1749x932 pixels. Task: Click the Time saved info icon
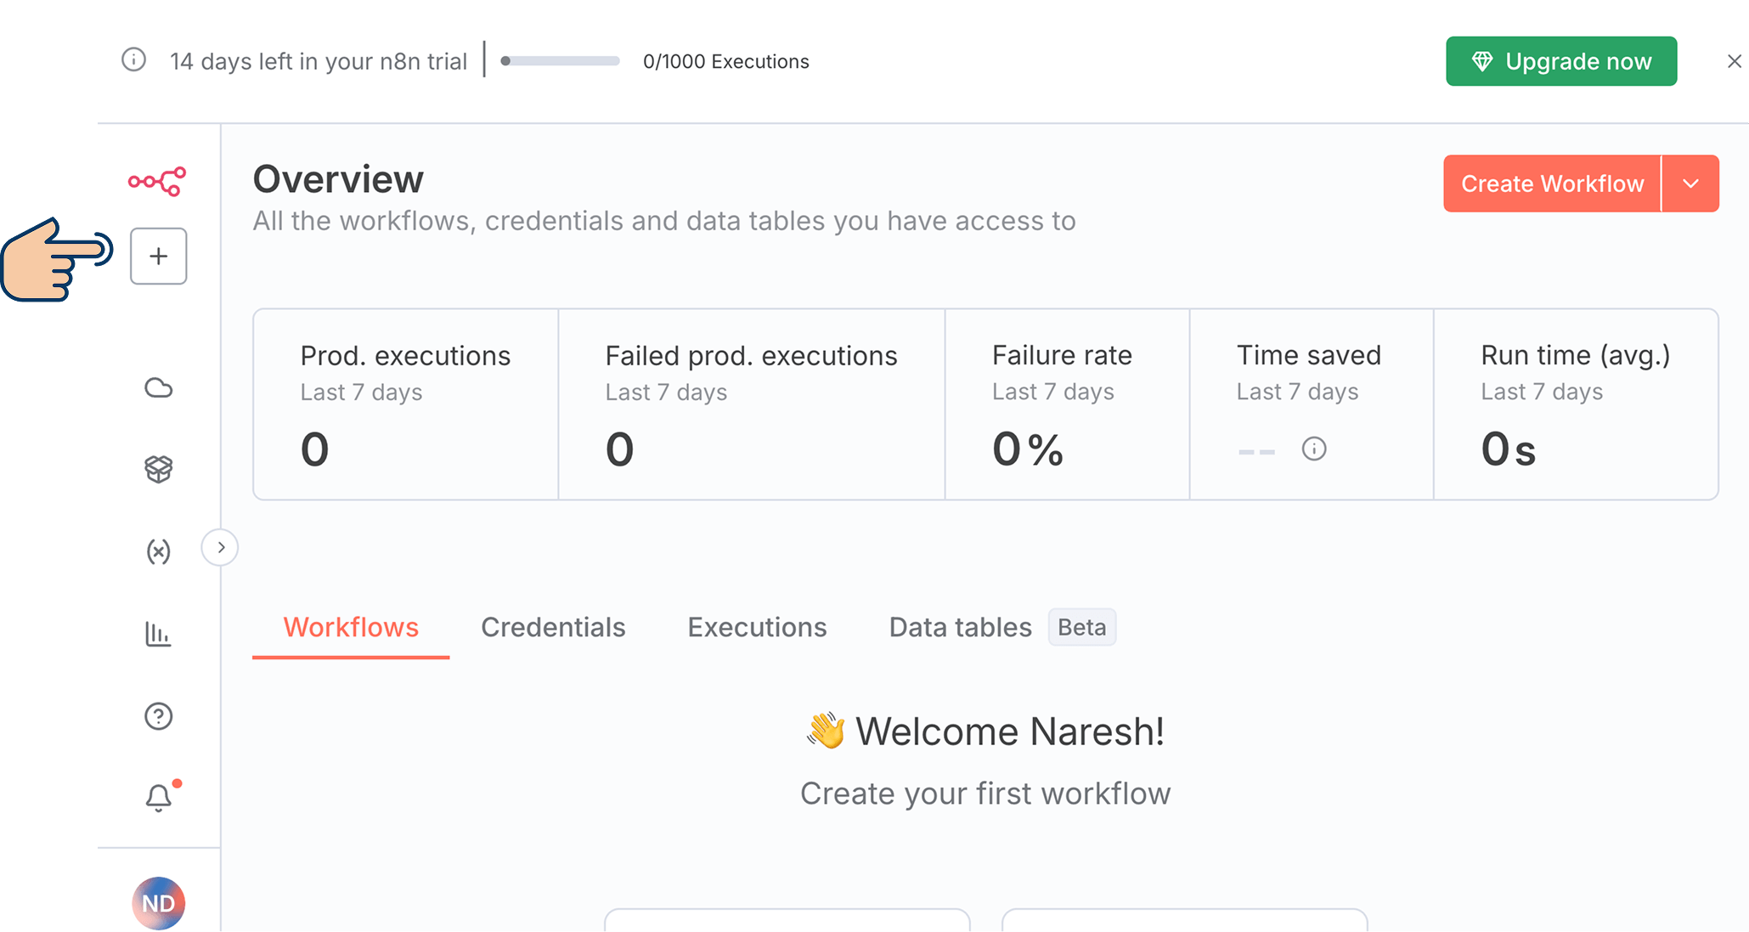[x=1313, y=449]
